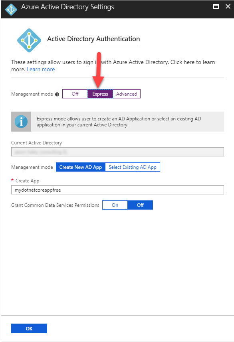Confirm settings with the OK button
The height and width of the screenshot is (342, 234).
(x=29, y=328)
